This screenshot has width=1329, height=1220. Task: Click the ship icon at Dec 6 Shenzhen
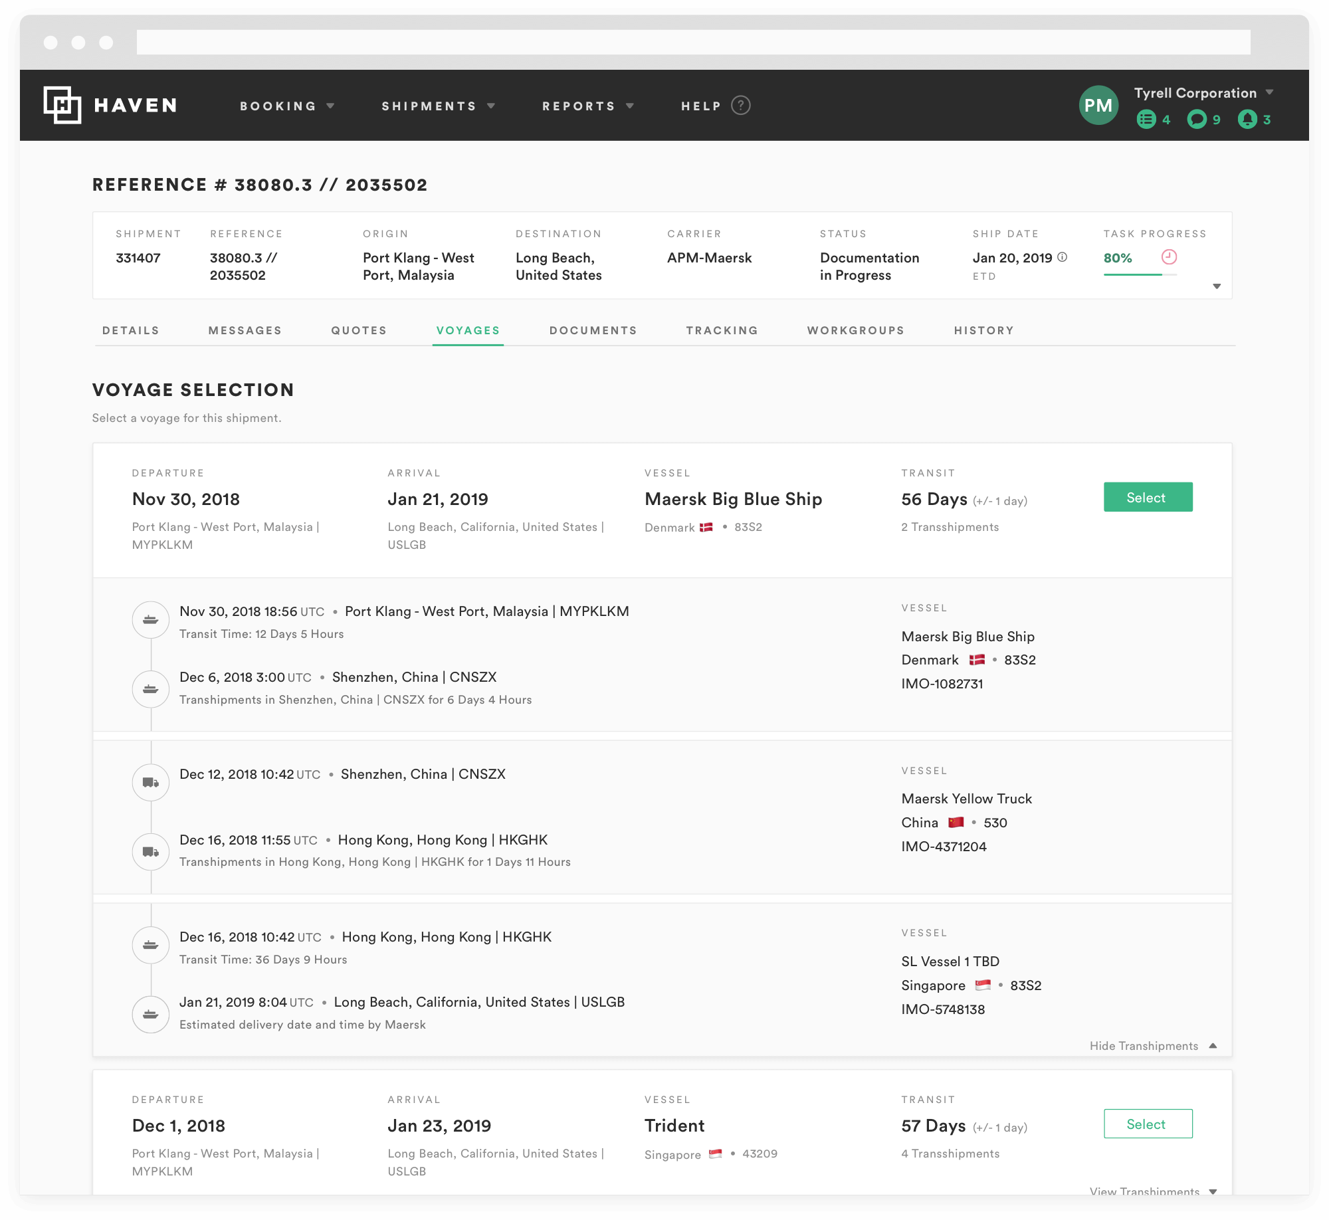coord(151,689)
